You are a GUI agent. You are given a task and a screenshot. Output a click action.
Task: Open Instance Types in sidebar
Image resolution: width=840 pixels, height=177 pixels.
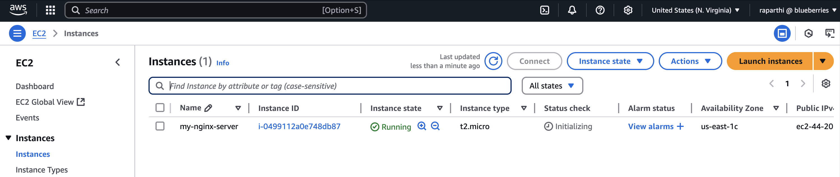click(x=41, y=170)
